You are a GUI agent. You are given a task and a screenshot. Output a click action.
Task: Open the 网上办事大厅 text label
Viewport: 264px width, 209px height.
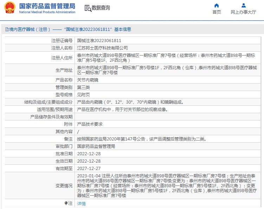coord(243,12)
